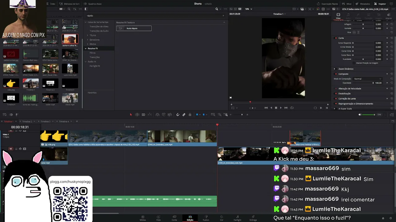
Task: Switch to the Fairlight page
Action: click(237, 218)
